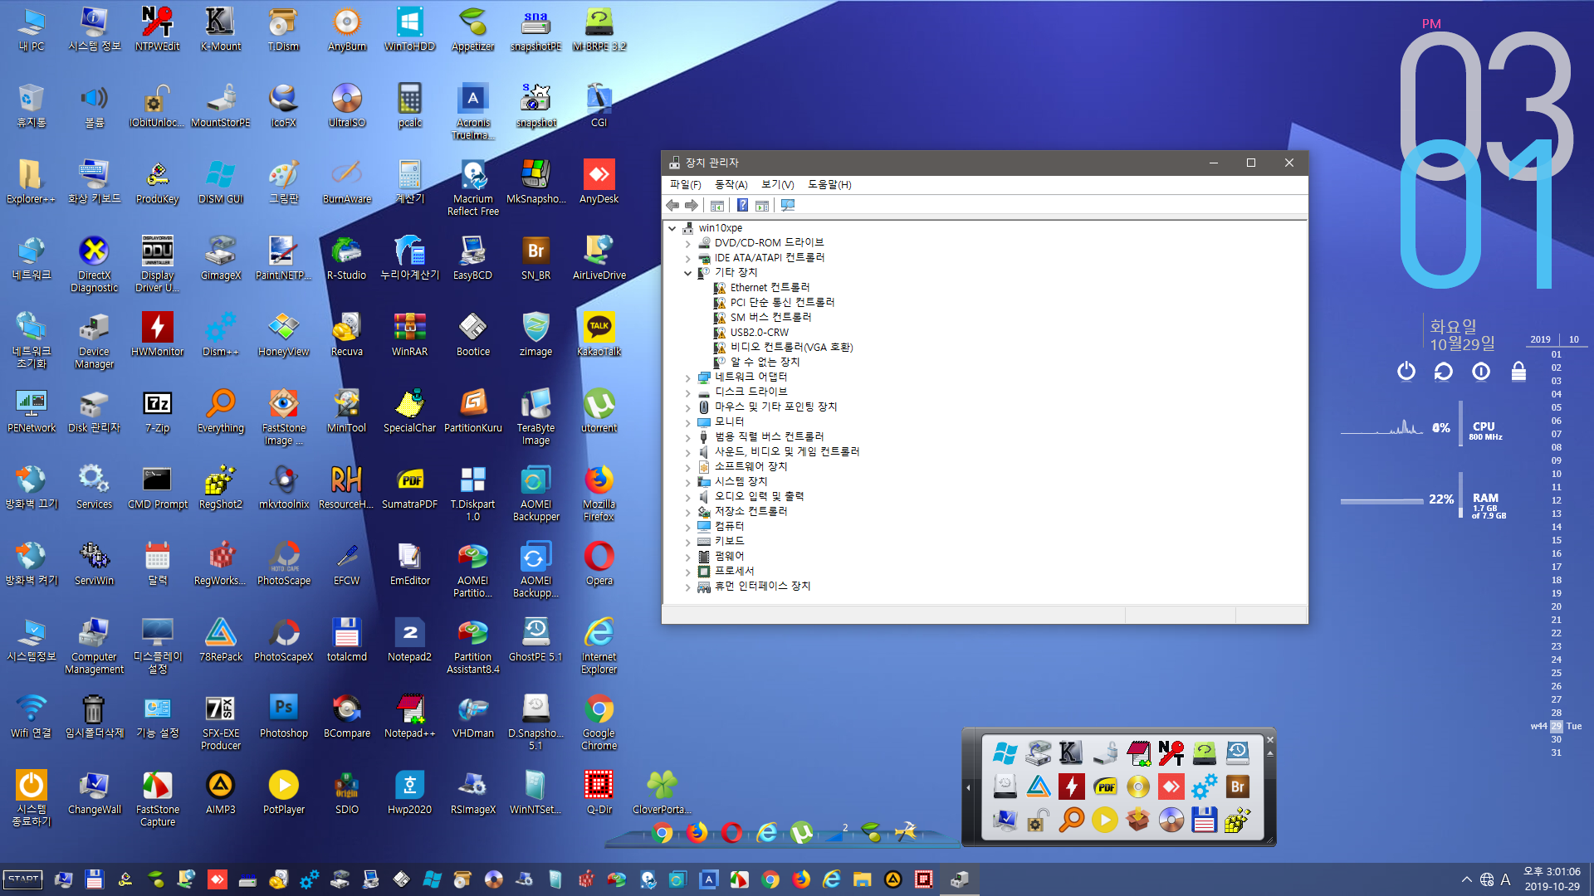This screenshot has height=896, width=1594.
Task: Click the network tray icon
Action: 1487,879
